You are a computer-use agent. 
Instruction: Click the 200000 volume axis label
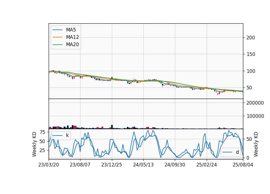point(255,103)
